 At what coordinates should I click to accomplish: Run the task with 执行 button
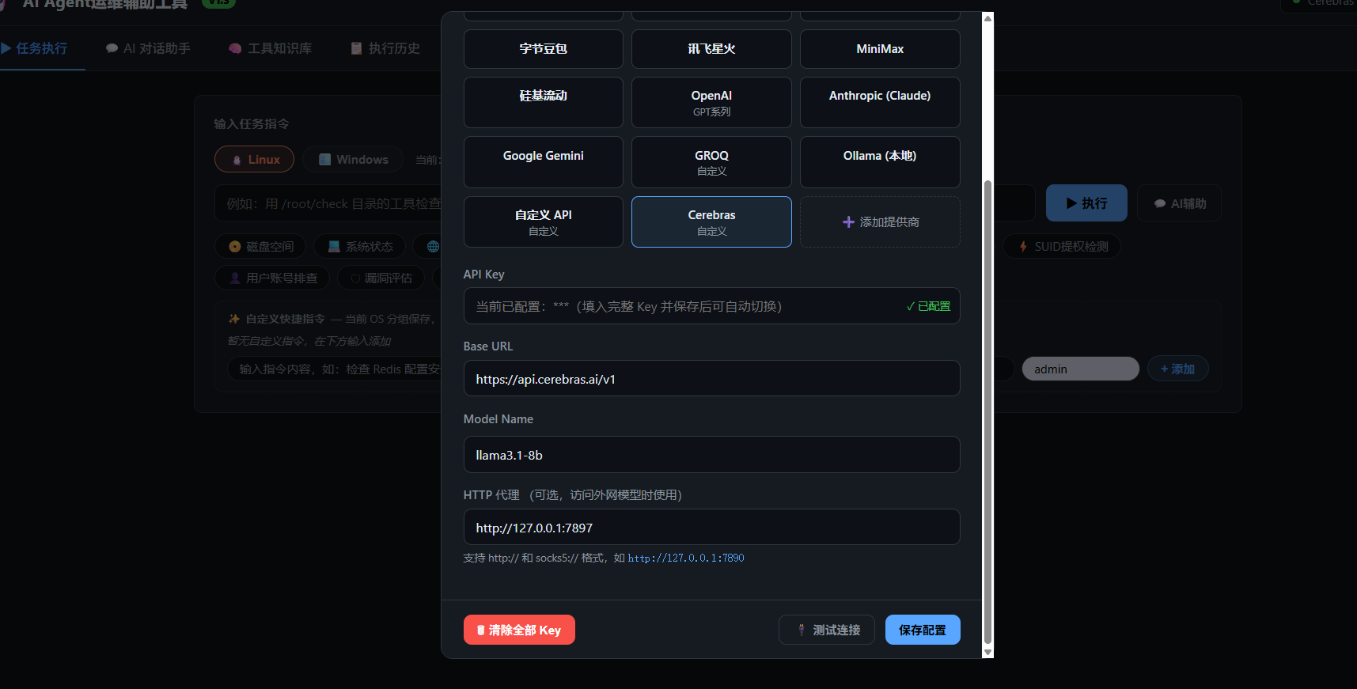point(1086,203)
